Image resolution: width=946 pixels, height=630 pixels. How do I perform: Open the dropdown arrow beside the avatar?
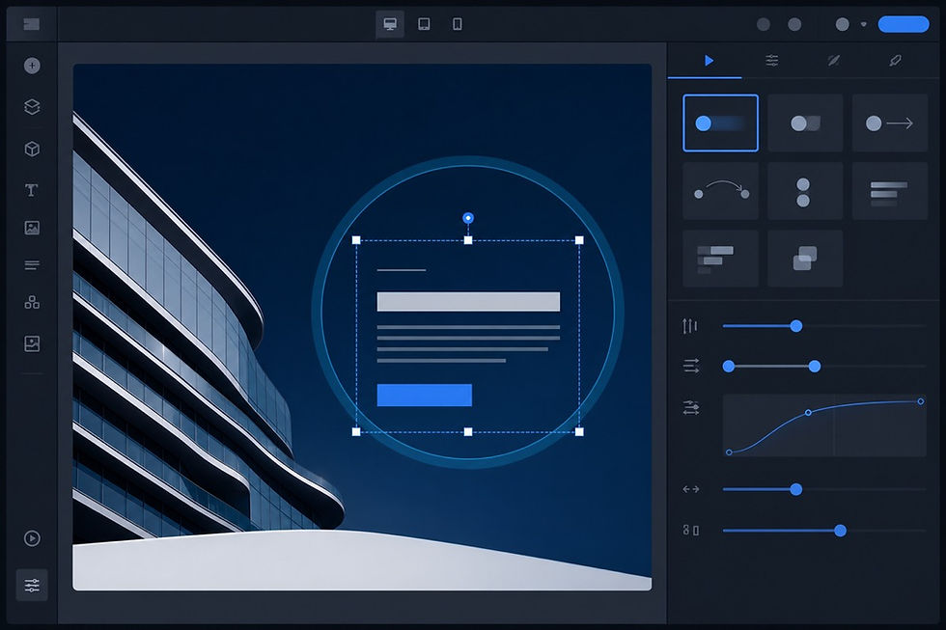click(x=863, y=25)
